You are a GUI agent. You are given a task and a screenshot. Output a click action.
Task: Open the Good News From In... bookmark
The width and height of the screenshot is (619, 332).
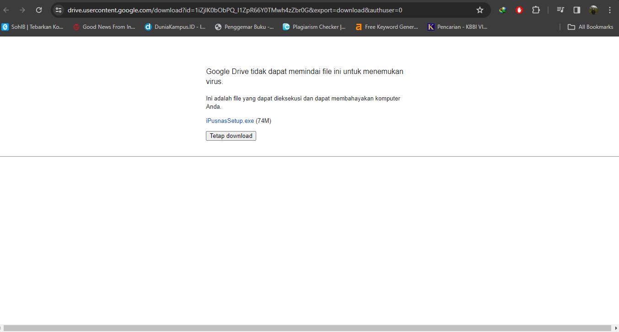pyautogui.click(x=104, y=27)
